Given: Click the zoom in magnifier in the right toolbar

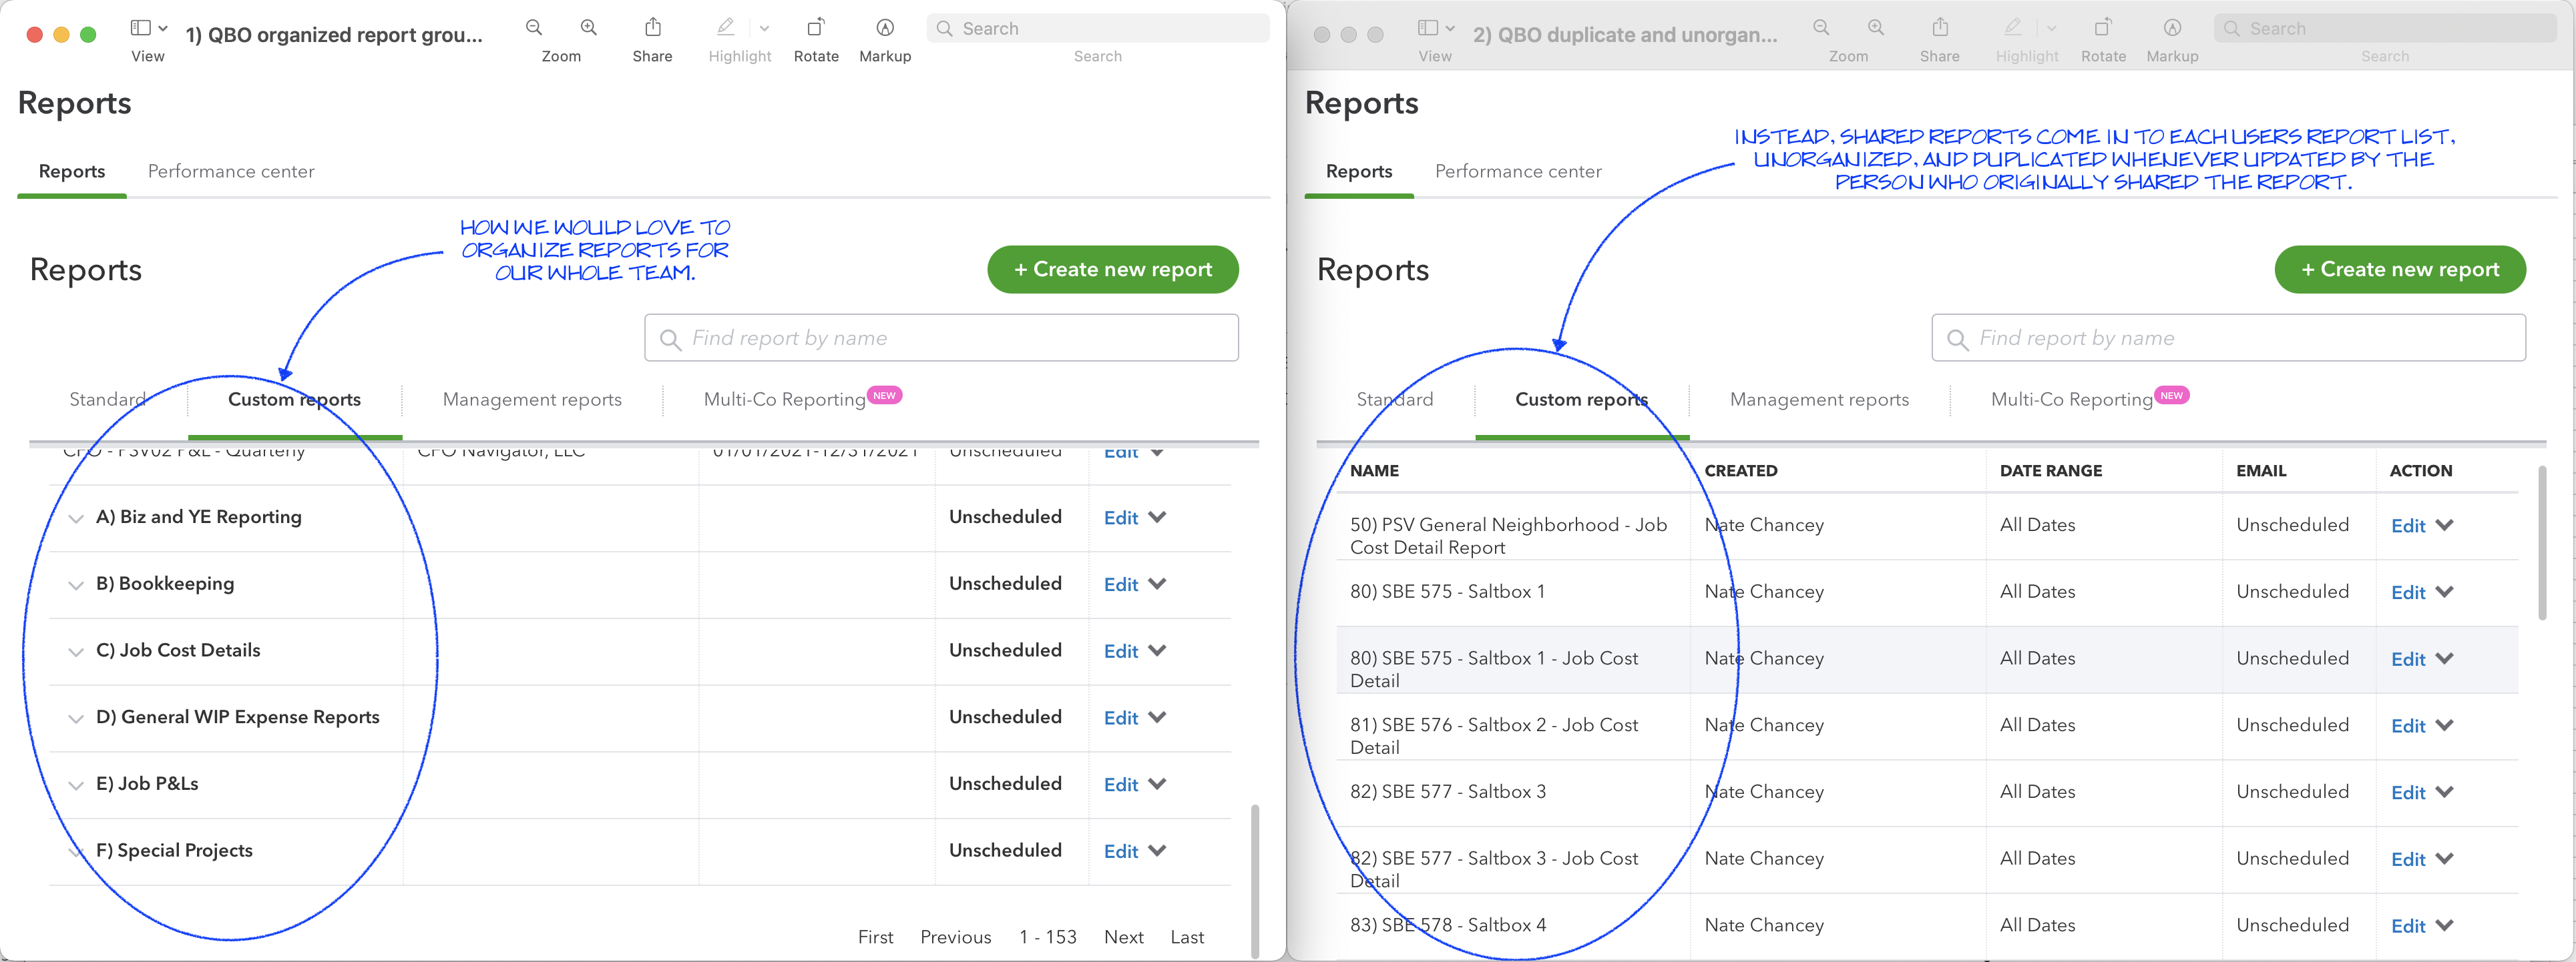Looking at the screenshot, I should coord(1875,27).
